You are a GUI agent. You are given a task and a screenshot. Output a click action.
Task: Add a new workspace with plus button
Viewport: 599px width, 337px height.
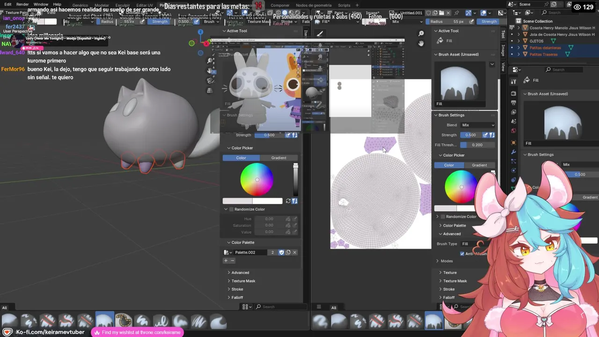[x=357, y=5]
